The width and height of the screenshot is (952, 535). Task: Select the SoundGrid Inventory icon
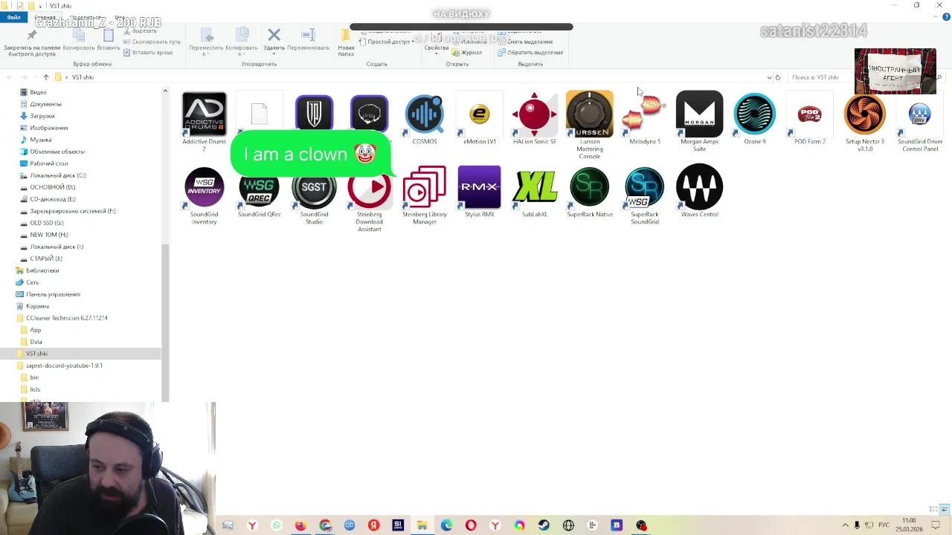[204, 187]
